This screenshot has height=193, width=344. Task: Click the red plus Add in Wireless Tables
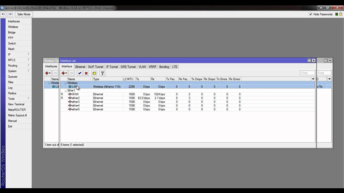pos(48,73)
